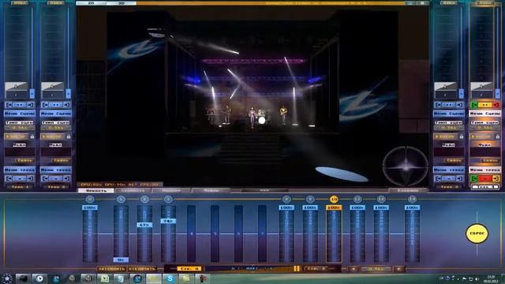Click right arrow beside bottom time value
The width and height of the screenshot is (505, 284).
398,268
